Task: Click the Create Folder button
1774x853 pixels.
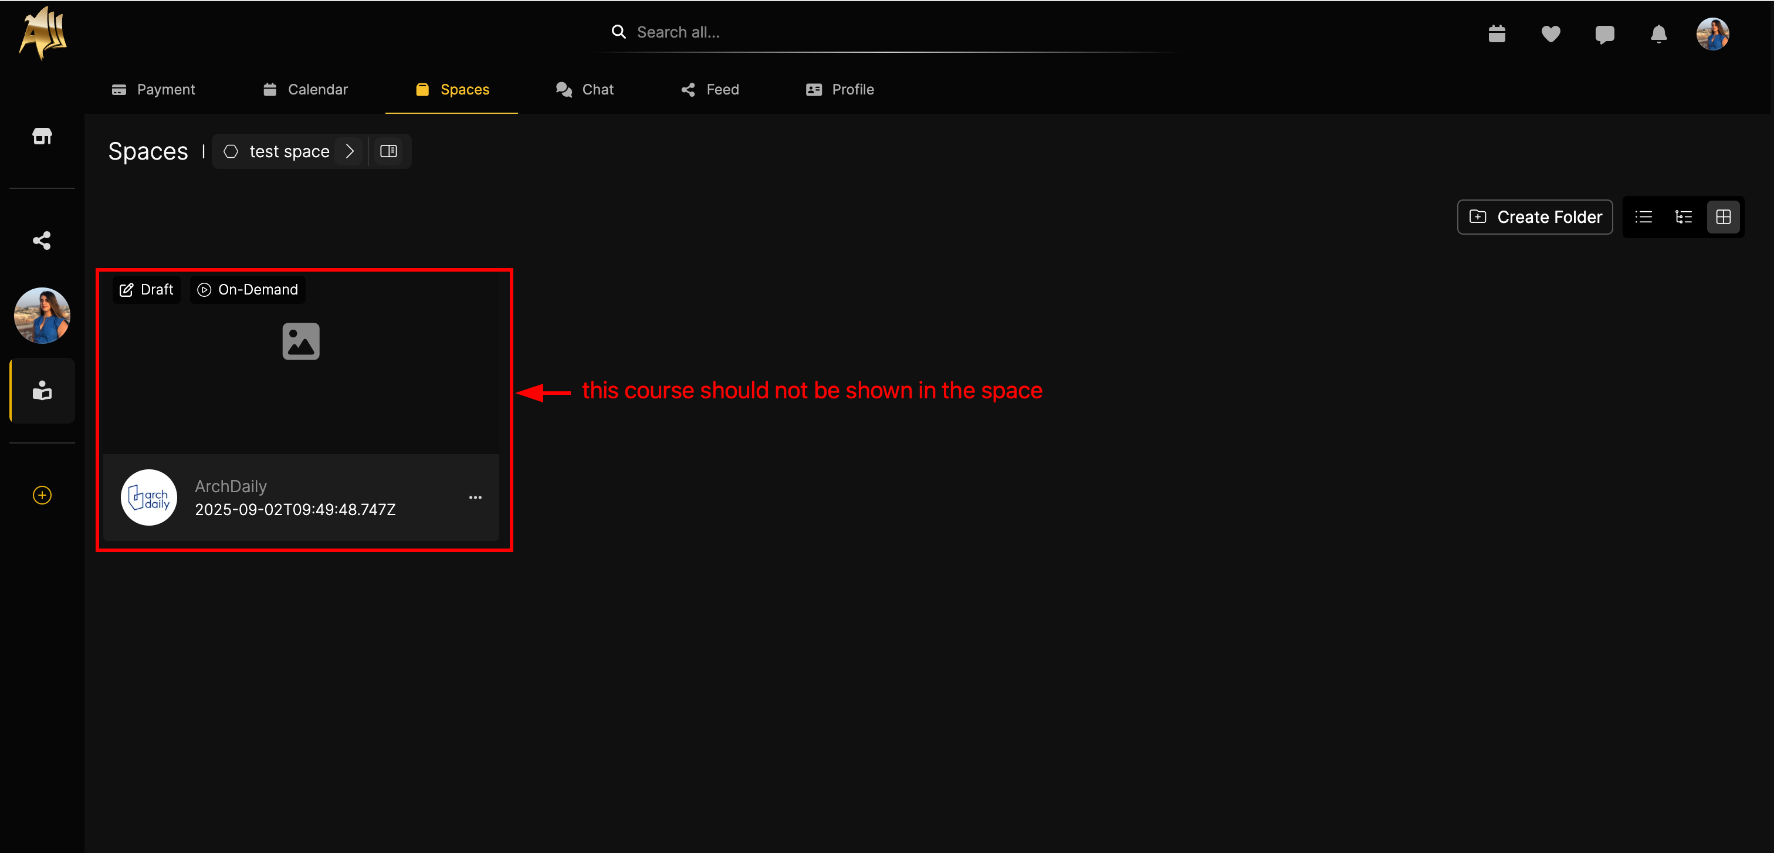Action: [x=1535, y=218]
